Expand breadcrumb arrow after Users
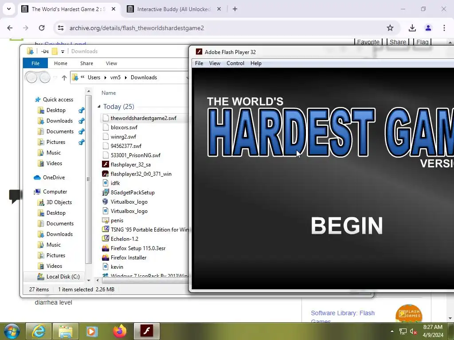The height and width of the screenshot is (340, 454). click(106, 77)
